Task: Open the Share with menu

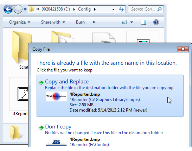Action: click(53, 22)
